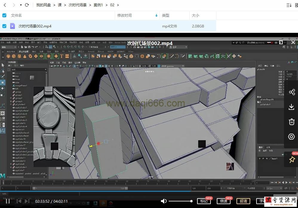Image resolution: width=298 pixels, height=208 pixels.
Task: Refresh the netdisk folder listing
Action: click(x=27, y=5)
